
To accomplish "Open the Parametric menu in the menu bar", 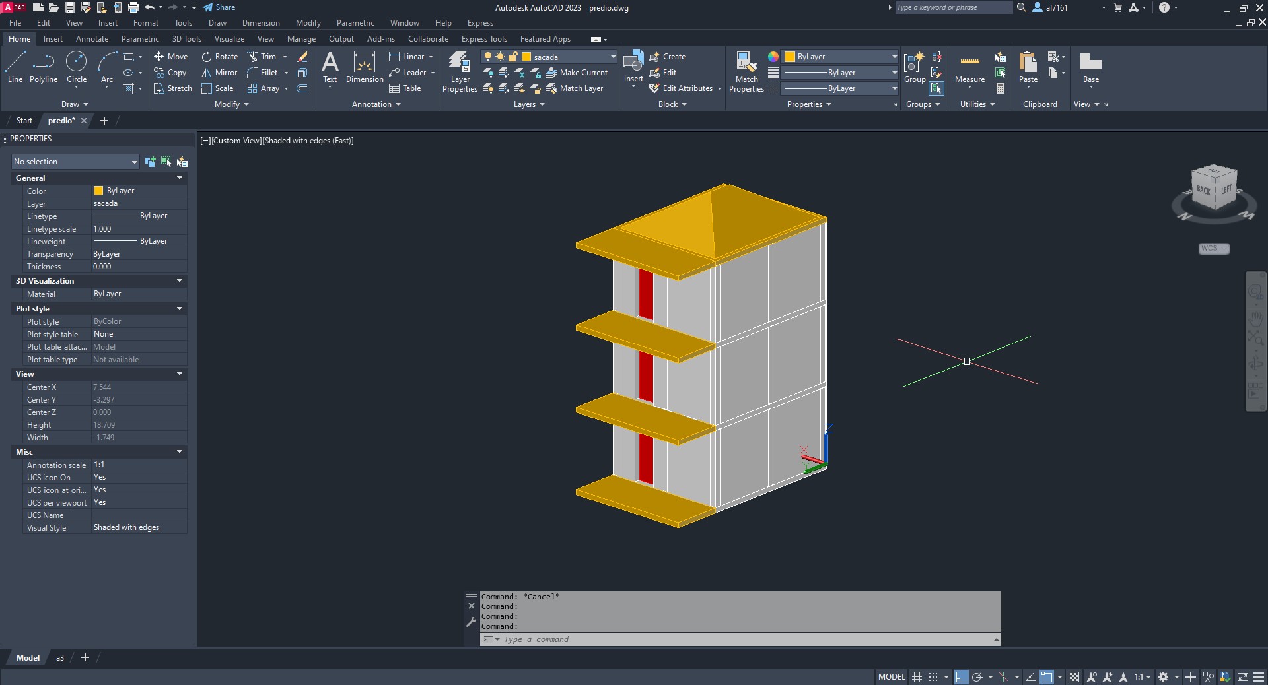I will (355, 23).
